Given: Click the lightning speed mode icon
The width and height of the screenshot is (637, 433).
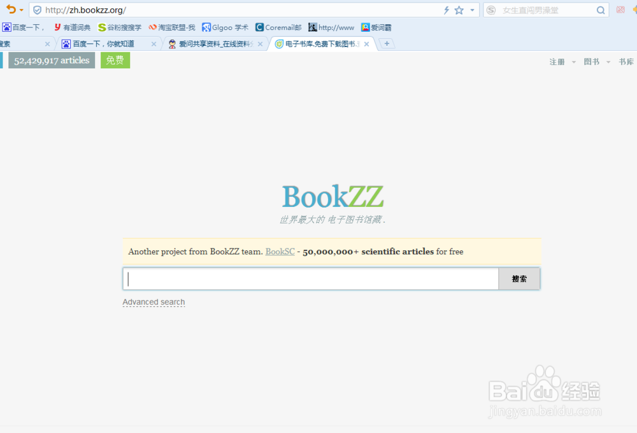Looking at the screenshot, I should [x=446, y=10].
